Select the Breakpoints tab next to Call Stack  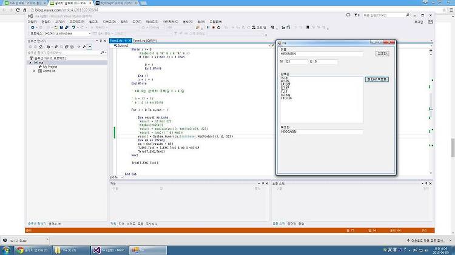tap(291, 224)
